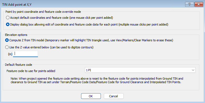The width and height of the screenshot is (205, 103).
Task: Close the TIN Add point dialog
Action: [198, 4]
